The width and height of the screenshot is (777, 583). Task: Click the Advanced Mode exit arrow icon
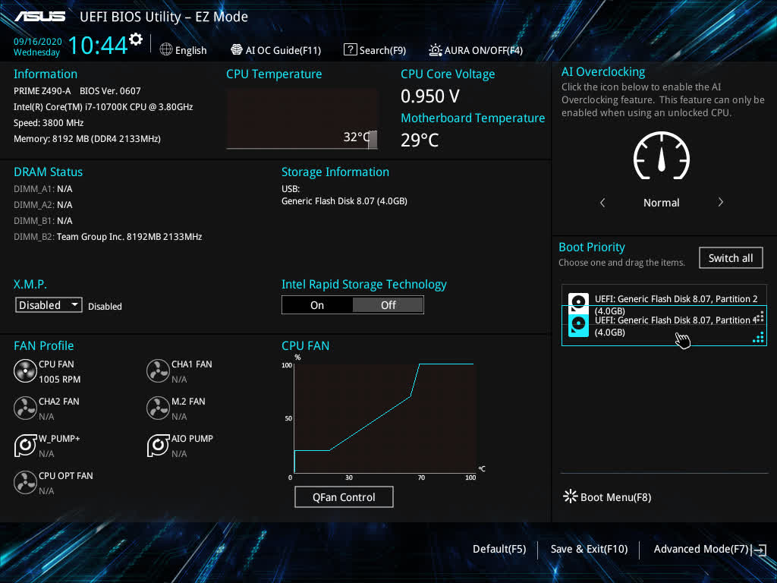[759, 550]
